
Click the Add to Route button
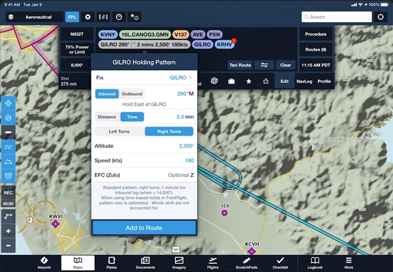pyautogui.click(x=144, y=228)
